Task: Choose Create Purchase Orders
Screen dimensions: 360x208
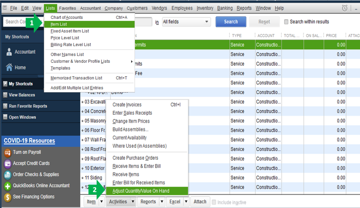Action: (x=147, y=158)
